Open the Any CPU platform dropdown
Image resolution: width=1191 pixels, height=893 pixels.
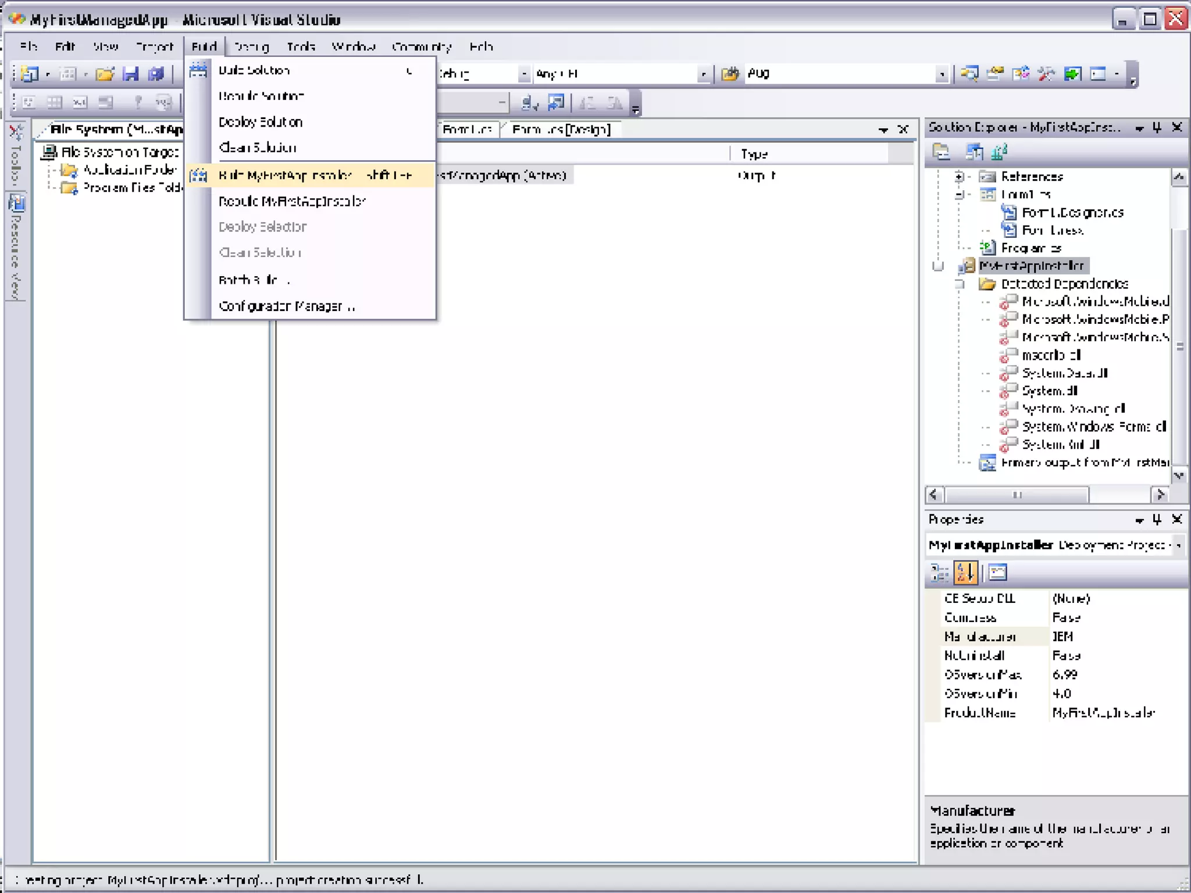703,74
